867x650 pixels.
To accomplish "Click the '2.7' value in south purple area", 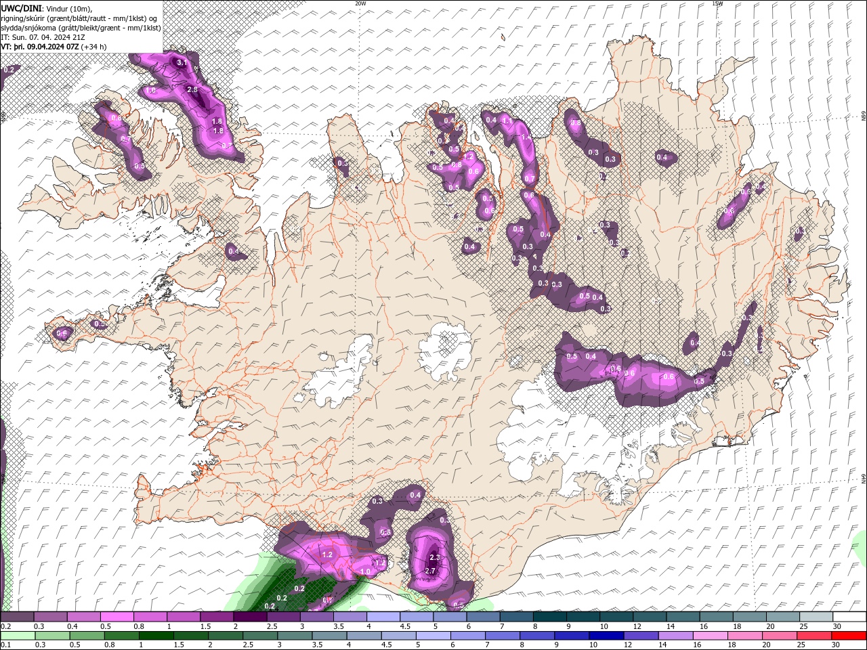I will click(429, 571).
